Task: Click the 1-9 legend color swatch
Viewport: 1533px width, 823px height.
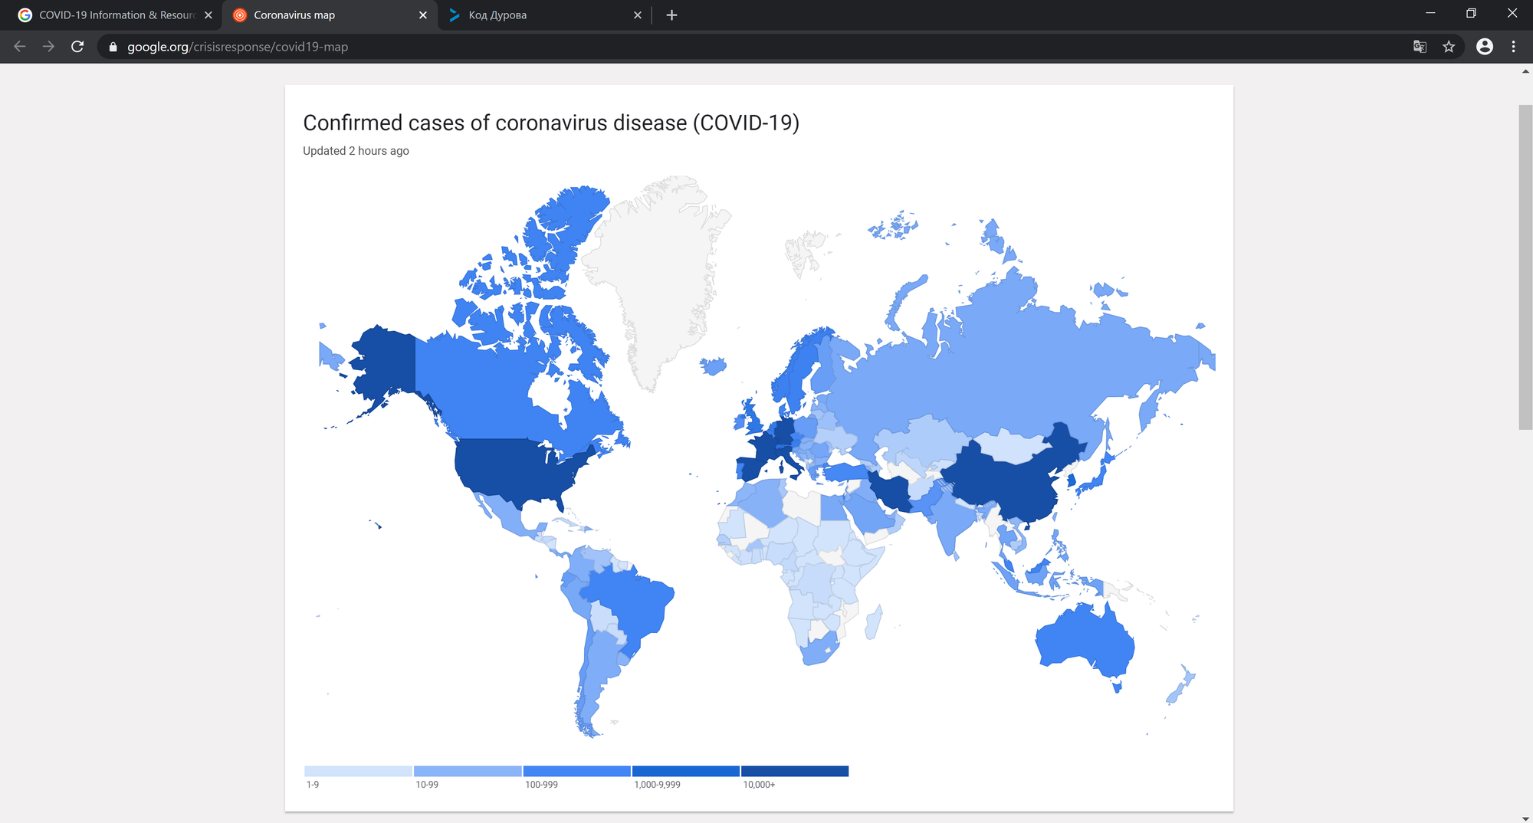Action: coord(358,771)
